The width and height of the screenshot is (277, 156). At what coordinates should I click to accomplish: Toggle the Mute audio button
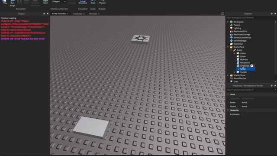coord(93,2)
